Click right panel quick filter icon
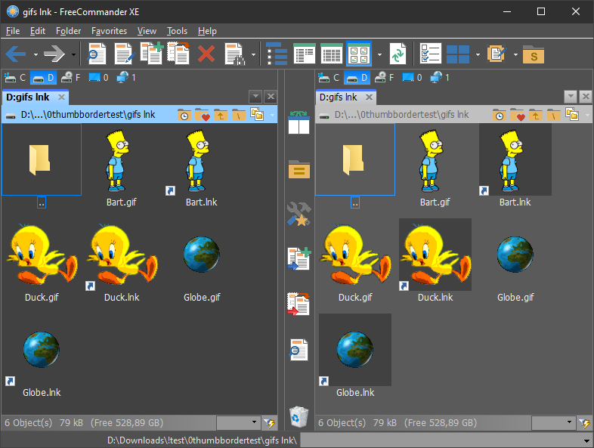The height and width of the screenshot is (448, 594). point(584,423)
